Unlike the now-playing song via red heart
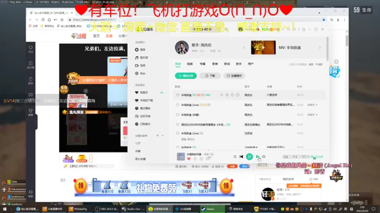Screen dimensions: 380x213 189,159
